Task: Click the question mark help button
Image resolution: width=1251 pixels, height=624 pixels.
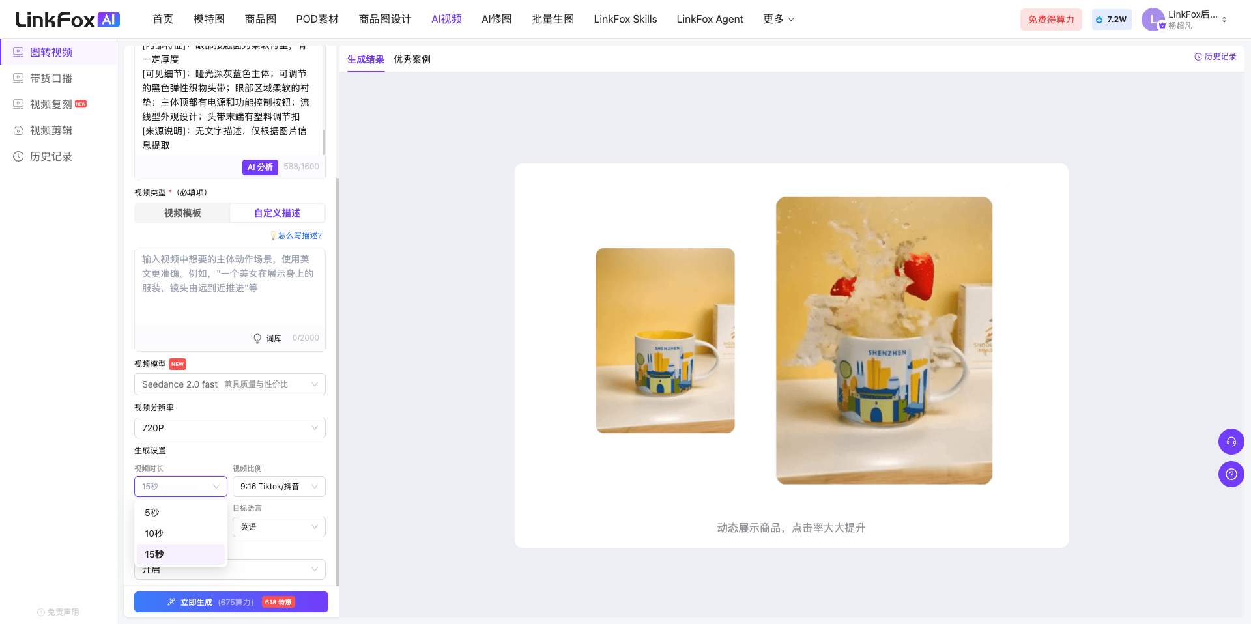Action: coord(1231,474)
